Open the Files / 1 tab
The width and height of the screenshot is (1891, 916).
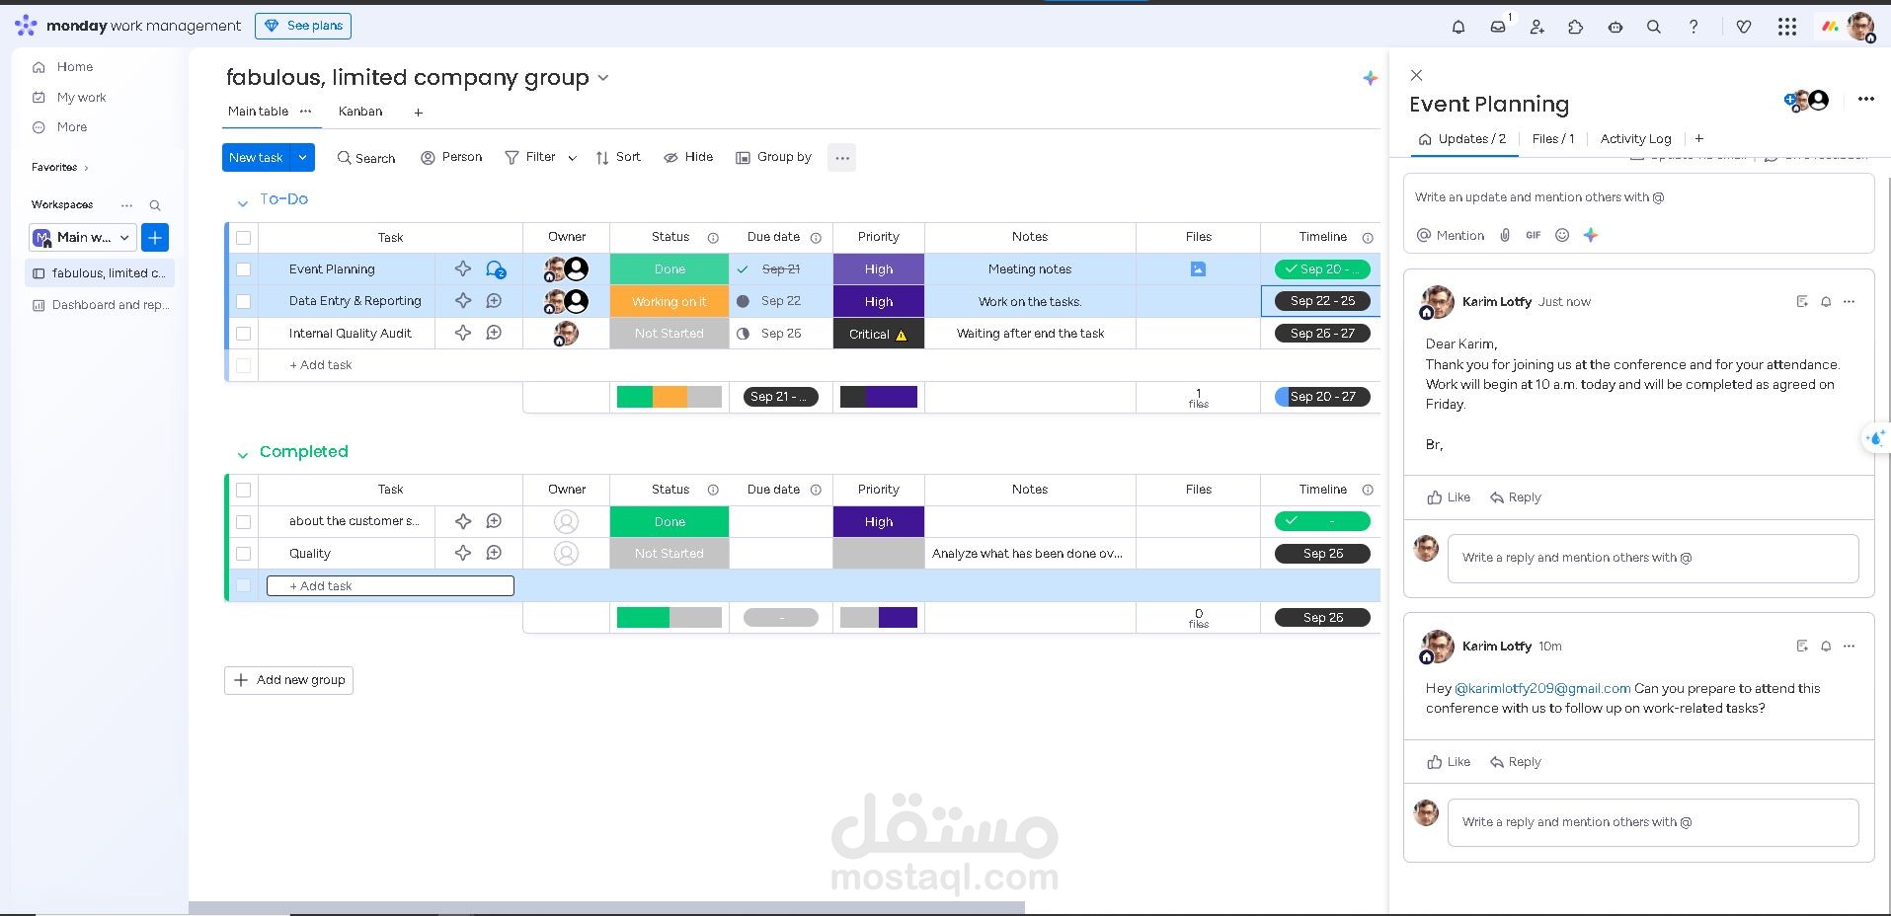[x=1553, y=139]
